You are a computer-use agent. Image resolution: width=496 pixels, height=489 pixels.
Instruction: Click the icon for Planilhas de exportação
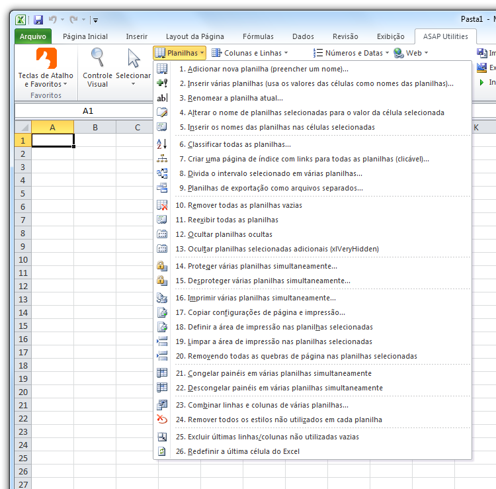pyautogui.click(x=162, y=188)
